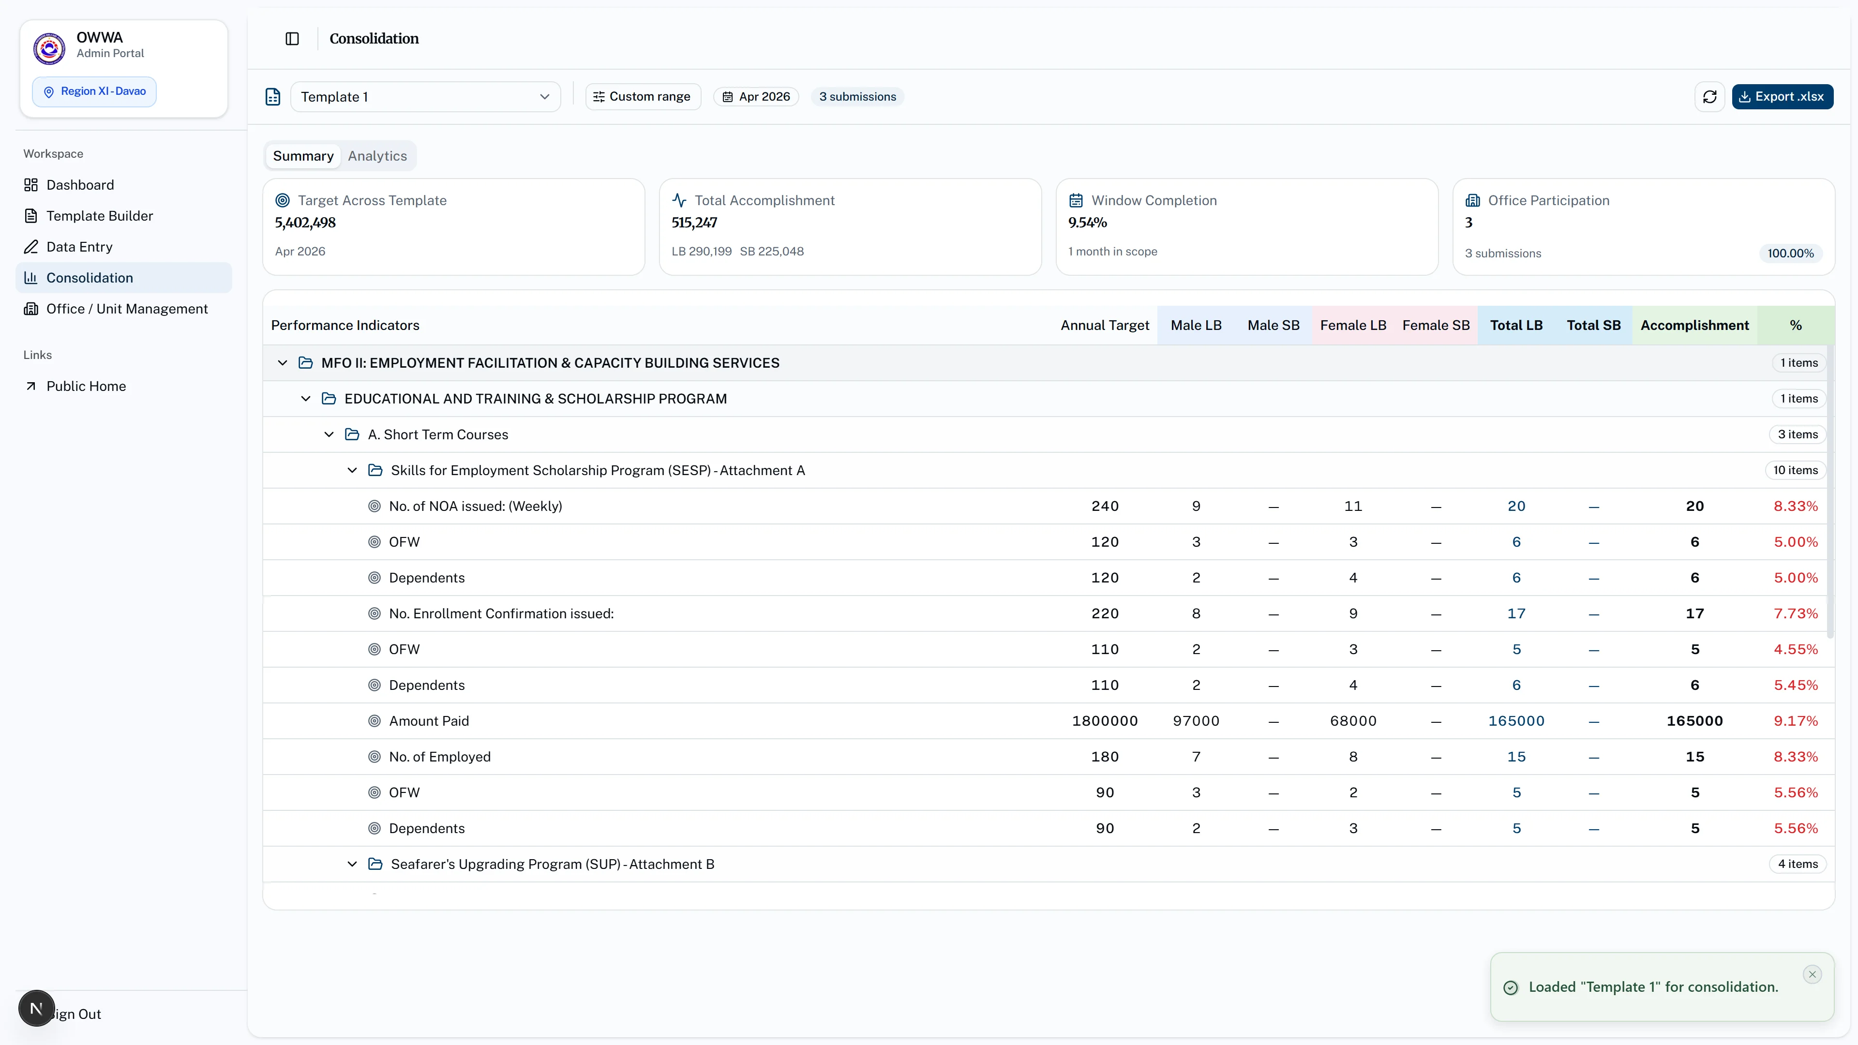The height and width of the screenshot is (1045, 1858).
Task: Collapse the Seafarer's Upgrading Program group
Action: click(352, 864)
